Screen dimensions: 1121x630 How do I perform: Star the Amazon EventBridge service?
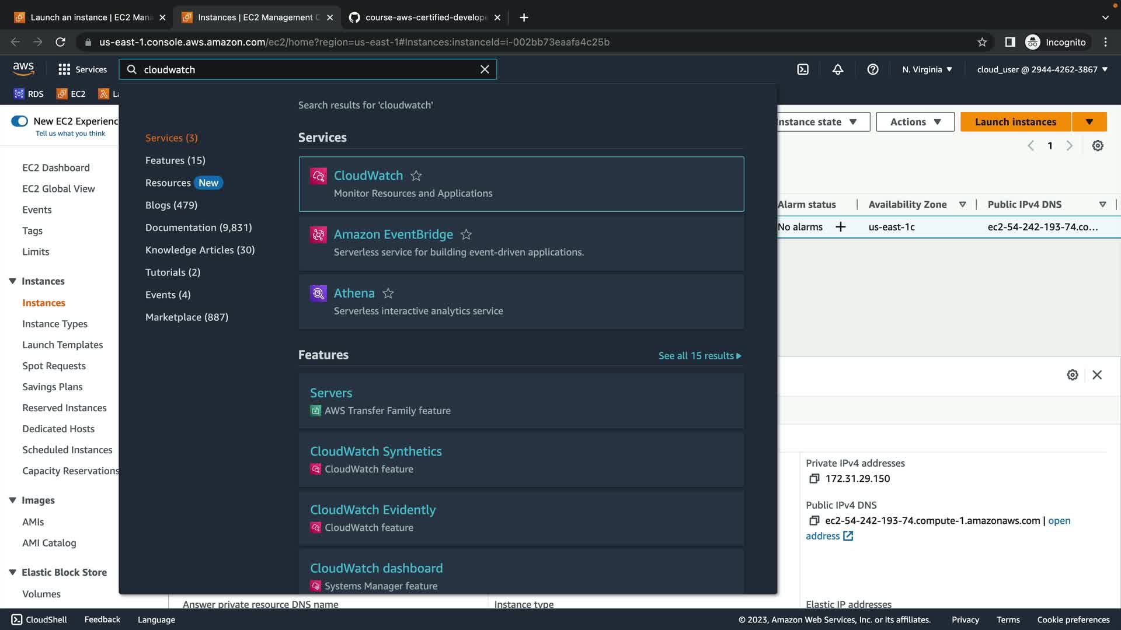tap(466, 235)
